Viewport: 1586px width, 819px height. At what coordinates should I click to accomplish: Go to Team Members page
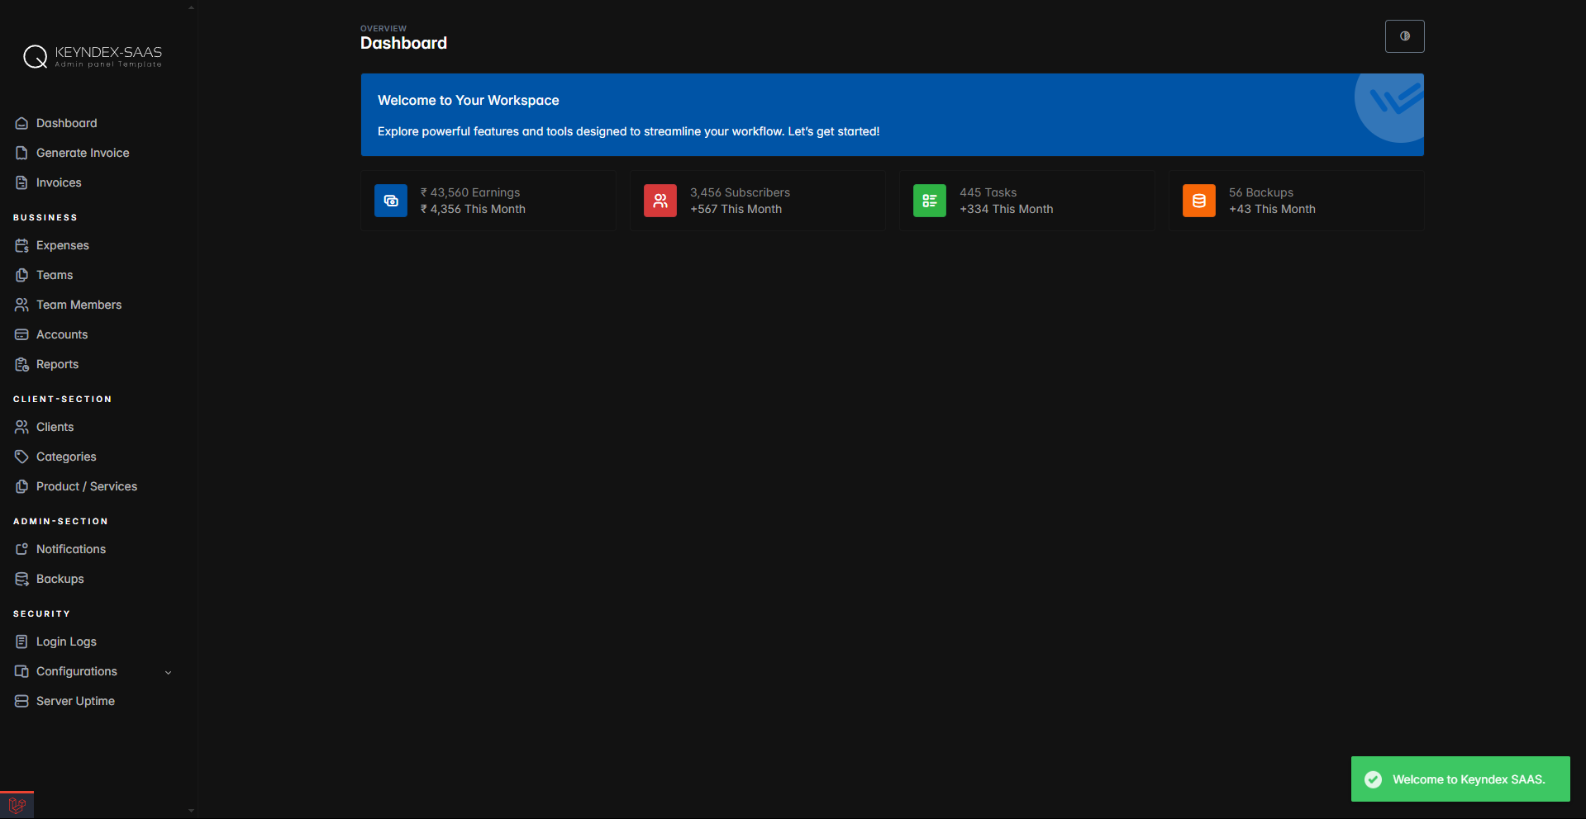(79, 305)
